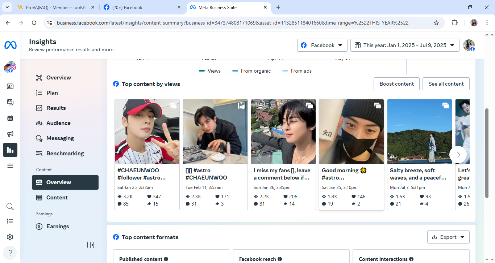Open the Content table item in sidebar
Image resolution: width=495 pixels, height=263 pixels.
pyautogui.click(x=65, y=198)
